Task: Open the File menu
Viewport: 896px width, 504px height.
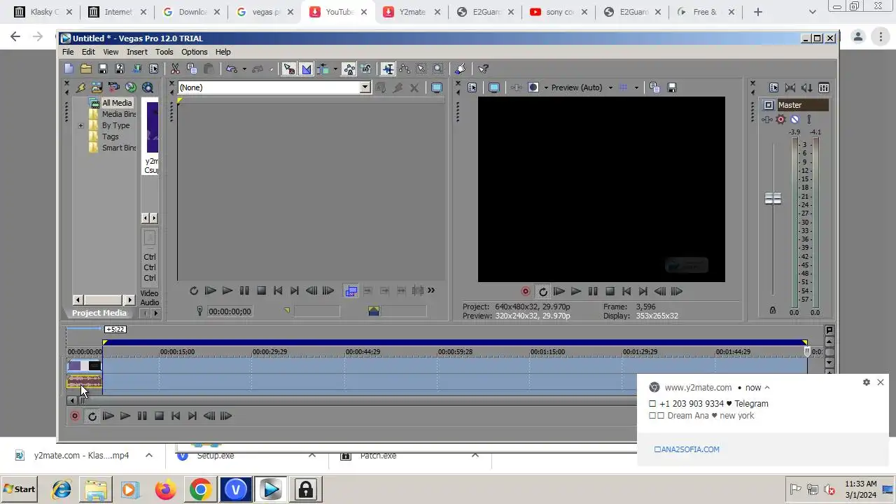Action: pos(68,52)
